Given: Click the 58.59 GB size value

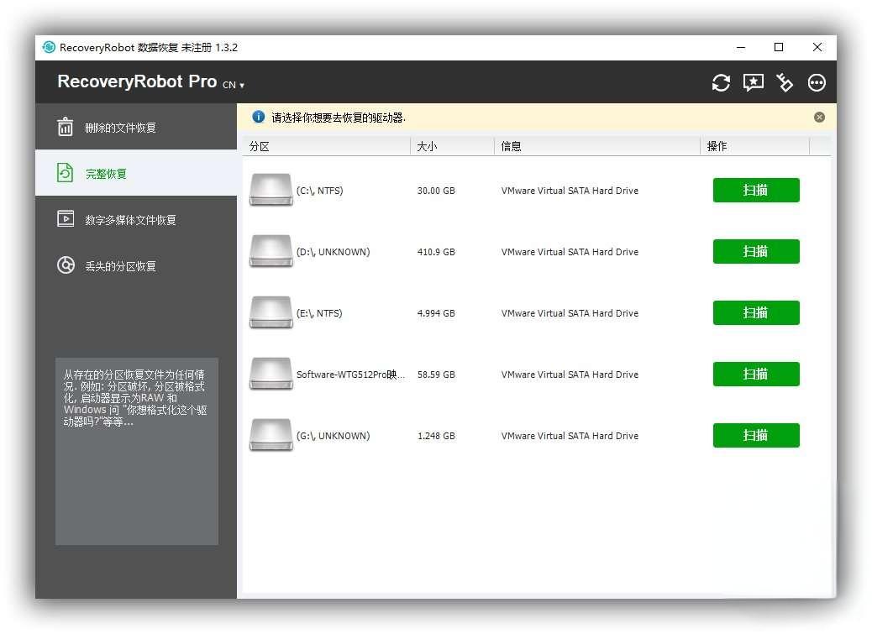Looking at the screenshot, I should (436, 375).
